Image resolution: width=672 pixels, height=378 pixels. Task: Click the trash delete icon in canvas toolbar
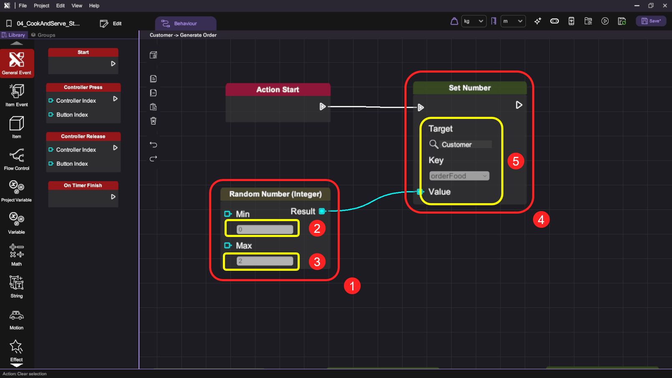tap(153, 121)
